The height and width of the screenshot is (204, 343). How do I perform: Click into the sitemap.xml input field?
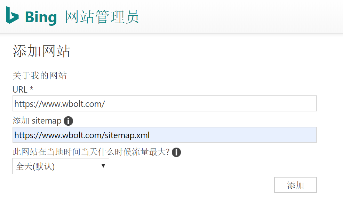click(165, 135)
